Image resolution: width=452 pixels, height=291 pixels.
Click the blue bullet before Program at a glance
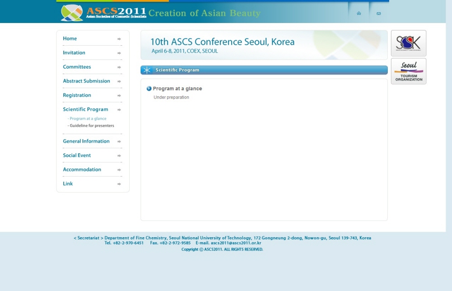point(149,89)
